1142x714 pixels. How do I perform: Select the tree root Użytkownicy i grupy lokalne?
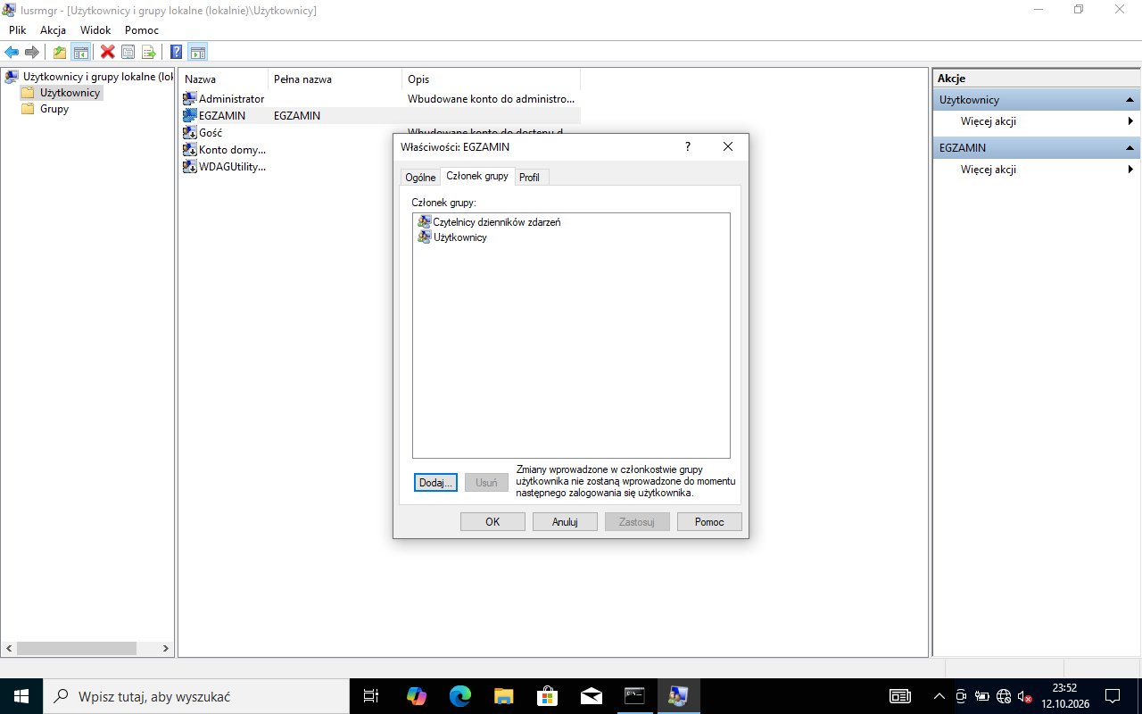click(88, 77)
